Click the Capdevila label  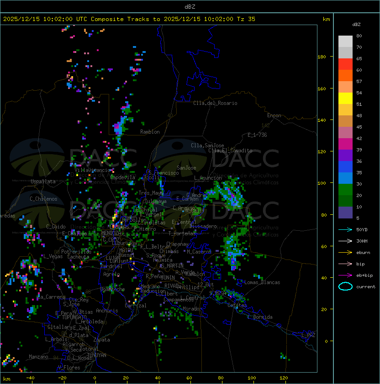pos(123,177)
